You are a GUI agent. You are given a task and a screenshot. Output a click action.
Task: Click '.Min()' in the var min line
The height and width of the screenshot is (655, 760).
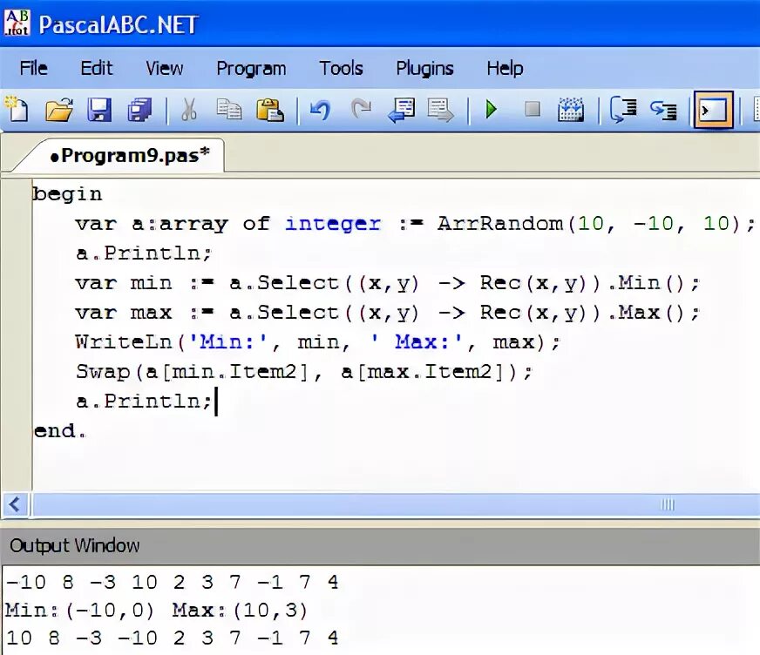coord(645,283)
